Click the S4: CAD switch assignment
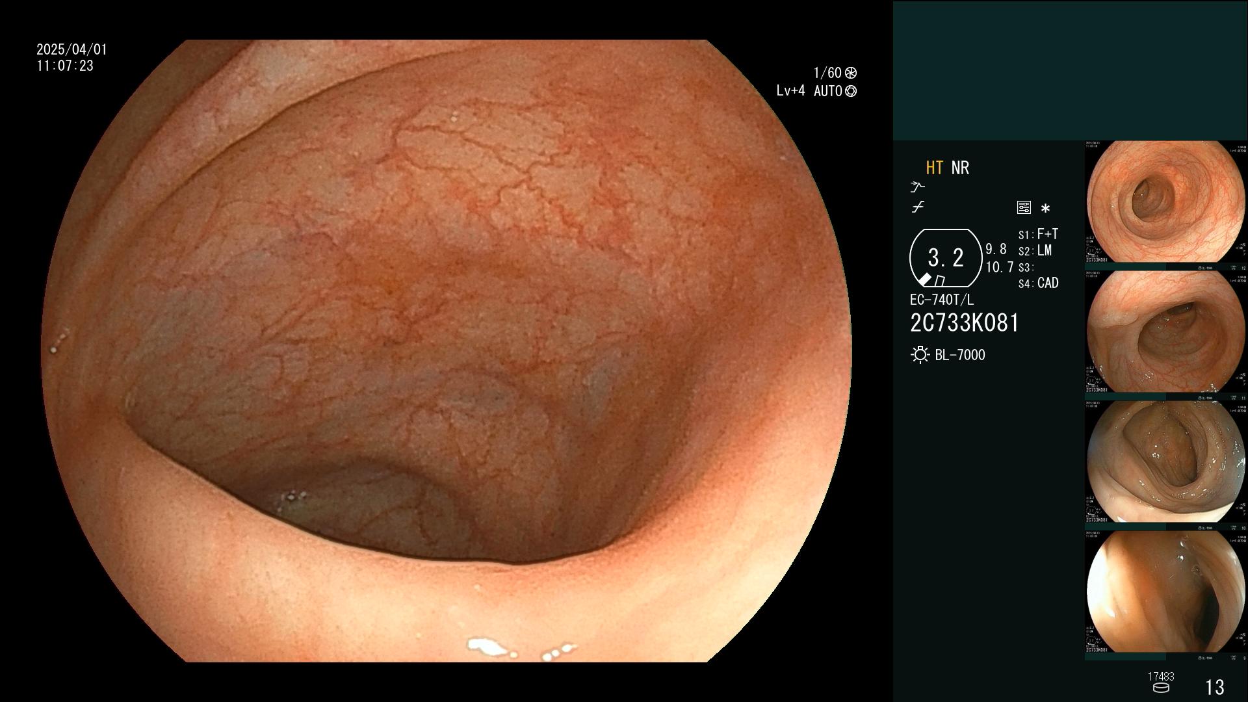The width and height of the screenshot is (1248, 702). pyautogui.click(x=1038, y=283)
